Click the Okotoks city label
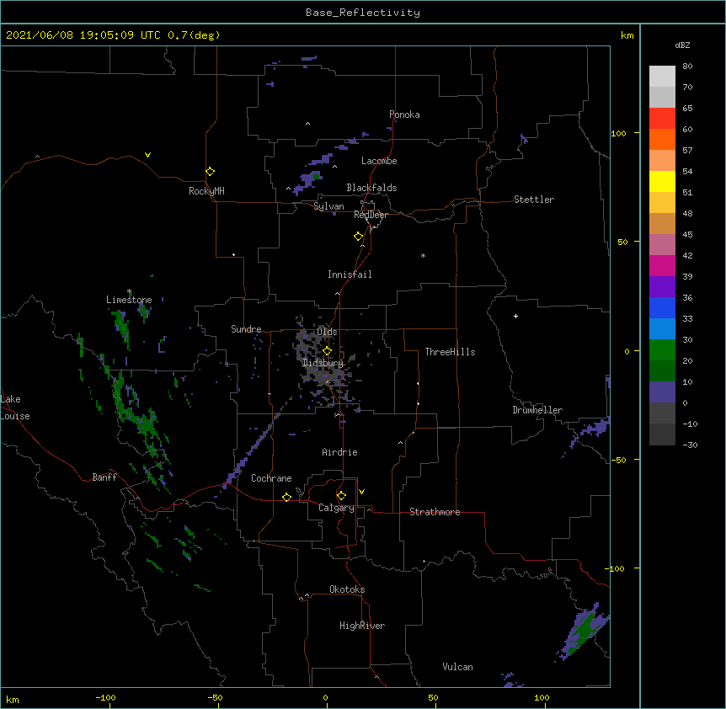This screenshot has height=709, width=726. (347, 589)
